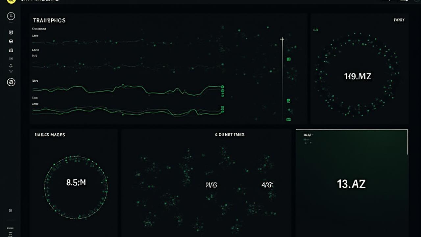Click the circled recycle icon in the sidebar

(x=11, y=82)
